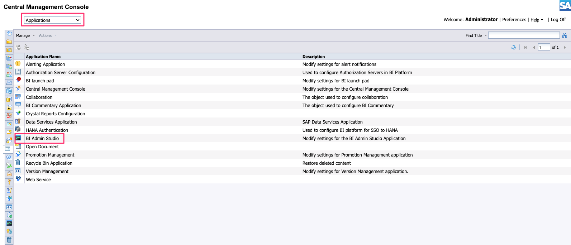Image resolution: width=571 pixels, height=245 pixels.
Task: Open the Manage menu
Action: pos(25,35)
